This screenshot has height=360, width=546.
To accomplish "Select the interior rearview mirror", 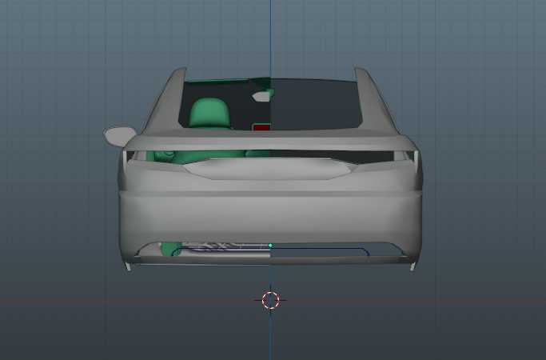I will point(261,97).
